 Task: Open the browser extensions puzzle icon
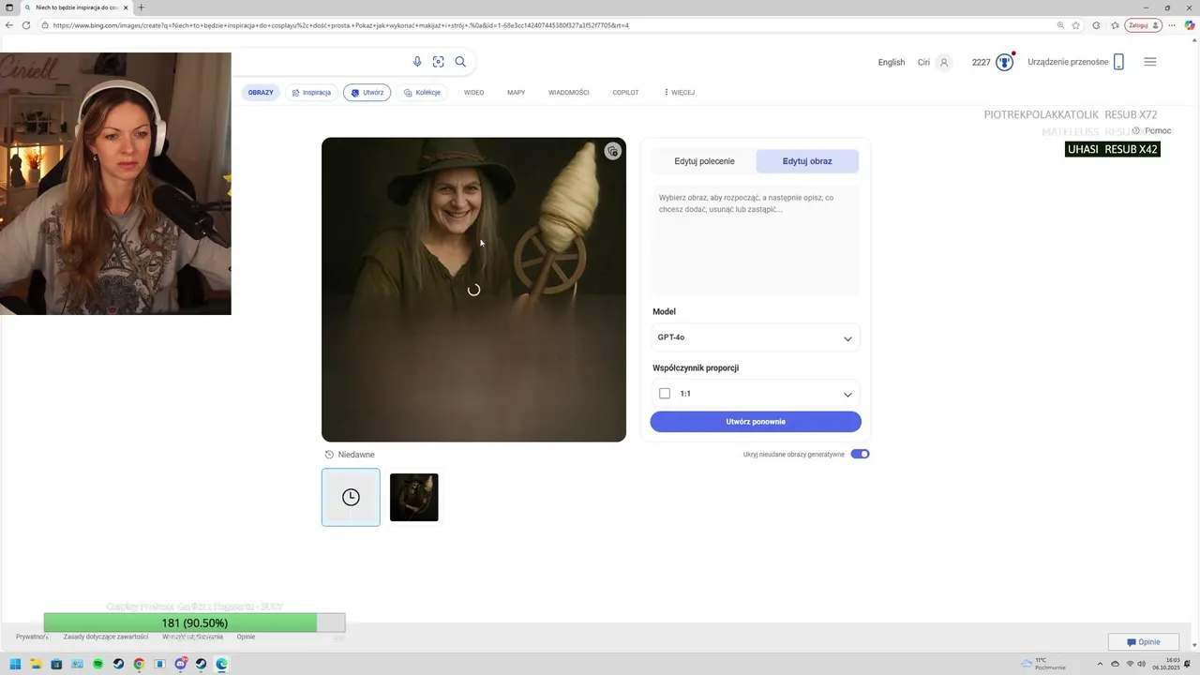point(1097,25)
